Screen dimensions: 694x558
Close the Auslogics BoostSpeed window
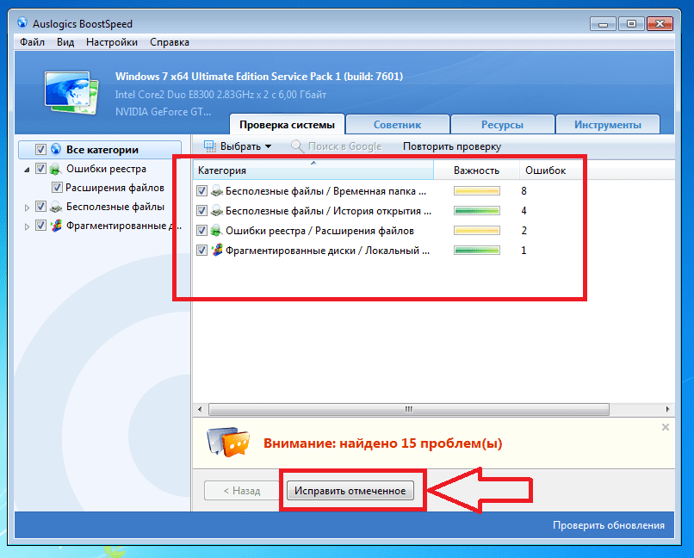(660, 24)
